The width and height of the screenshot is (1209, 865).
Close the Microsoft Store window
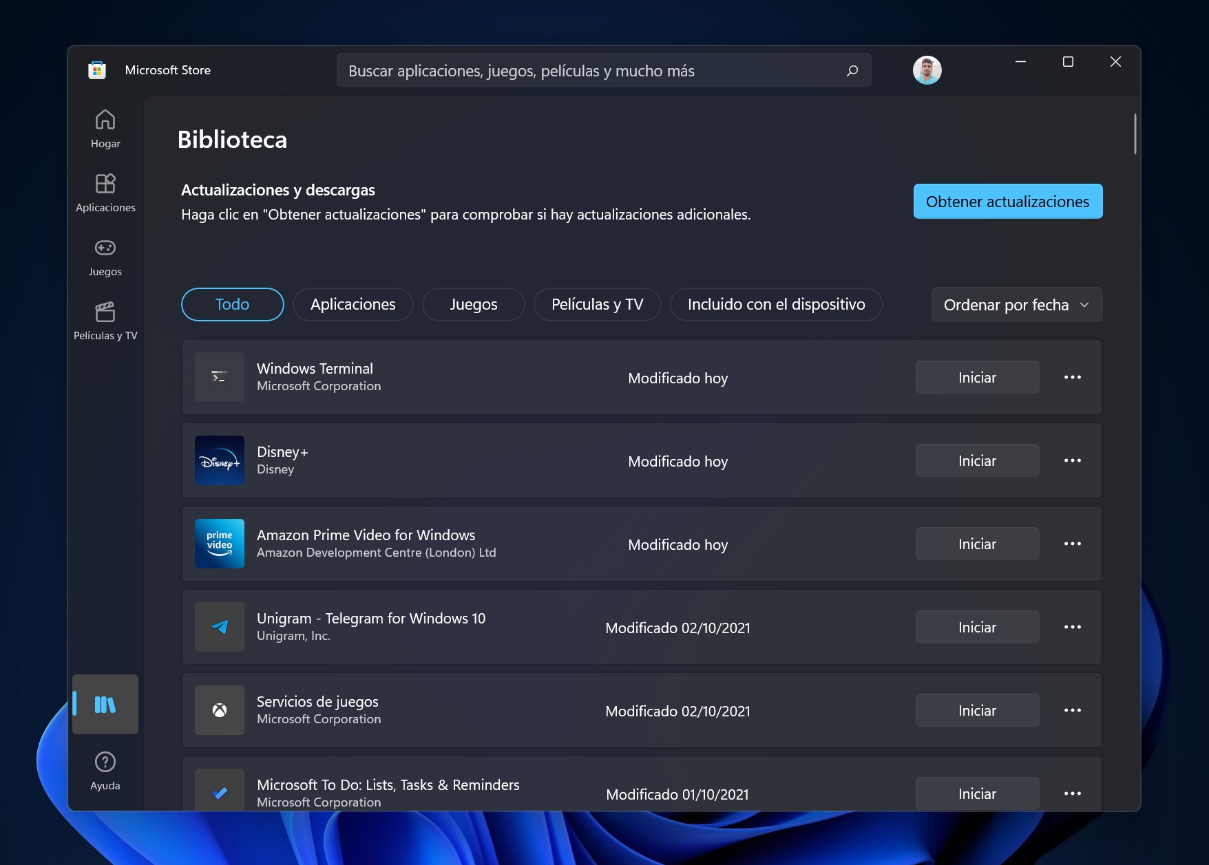1115,62
